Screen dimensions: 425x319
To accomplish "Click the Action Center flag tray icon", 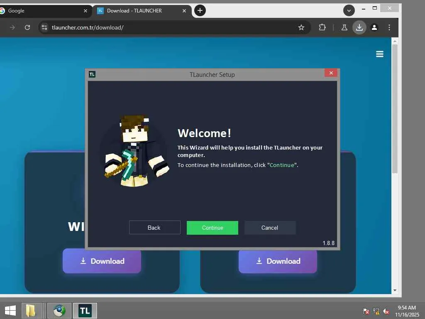I will tap(366, 311).
